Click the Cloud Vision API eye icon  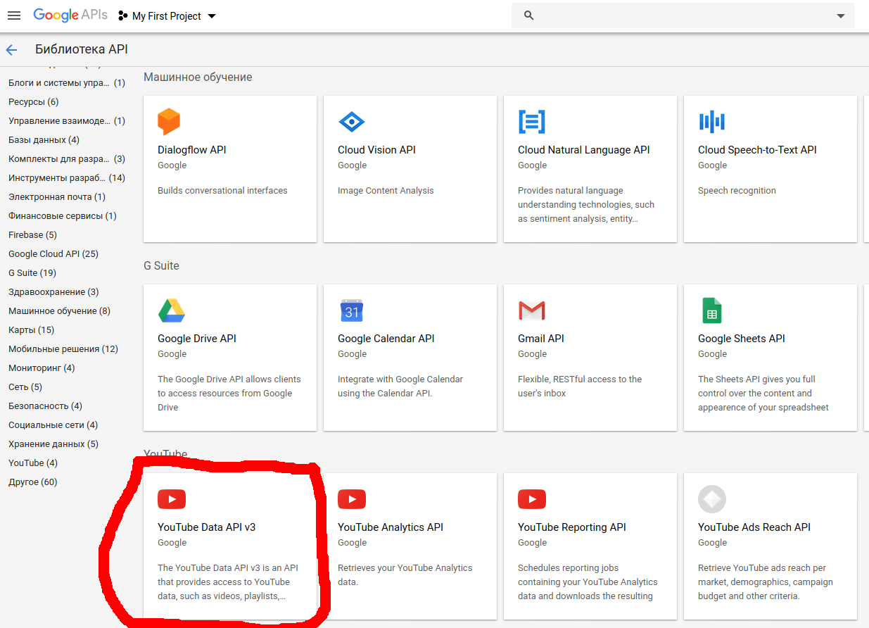(x=352, y=122)
